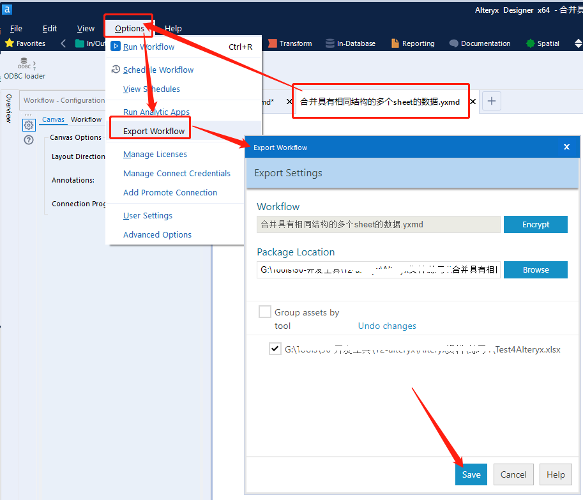
Task: Click the Browse button
Action: click(535, 270)
